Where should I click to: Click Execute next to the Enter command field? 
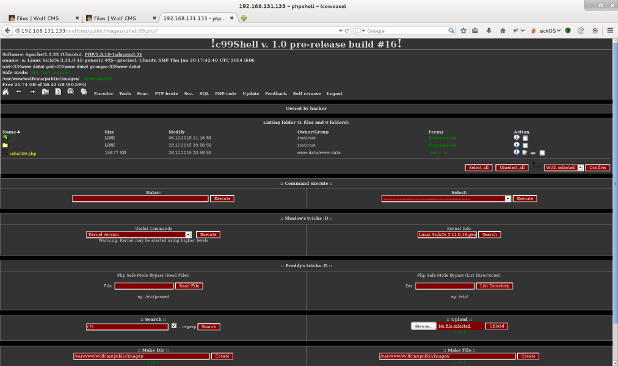coord(222,199)
